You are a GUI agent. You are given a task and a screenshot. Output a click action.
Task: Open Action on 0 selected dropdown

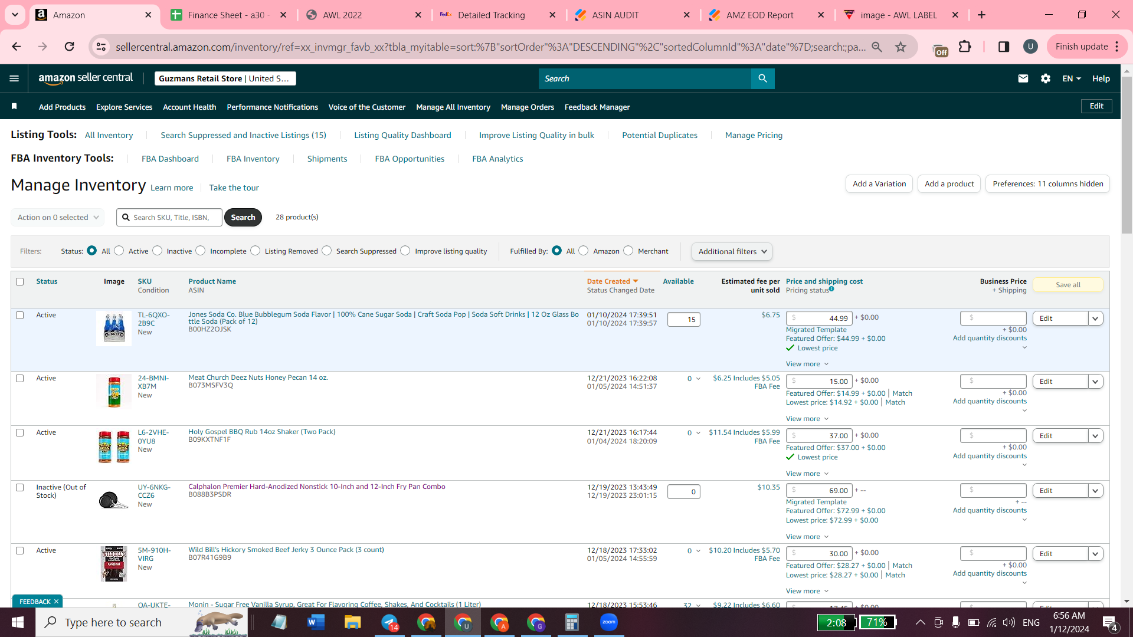point(58,217)
